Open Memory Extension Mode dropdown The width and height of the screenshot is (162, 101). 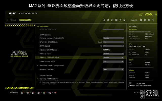coord(113,58)
